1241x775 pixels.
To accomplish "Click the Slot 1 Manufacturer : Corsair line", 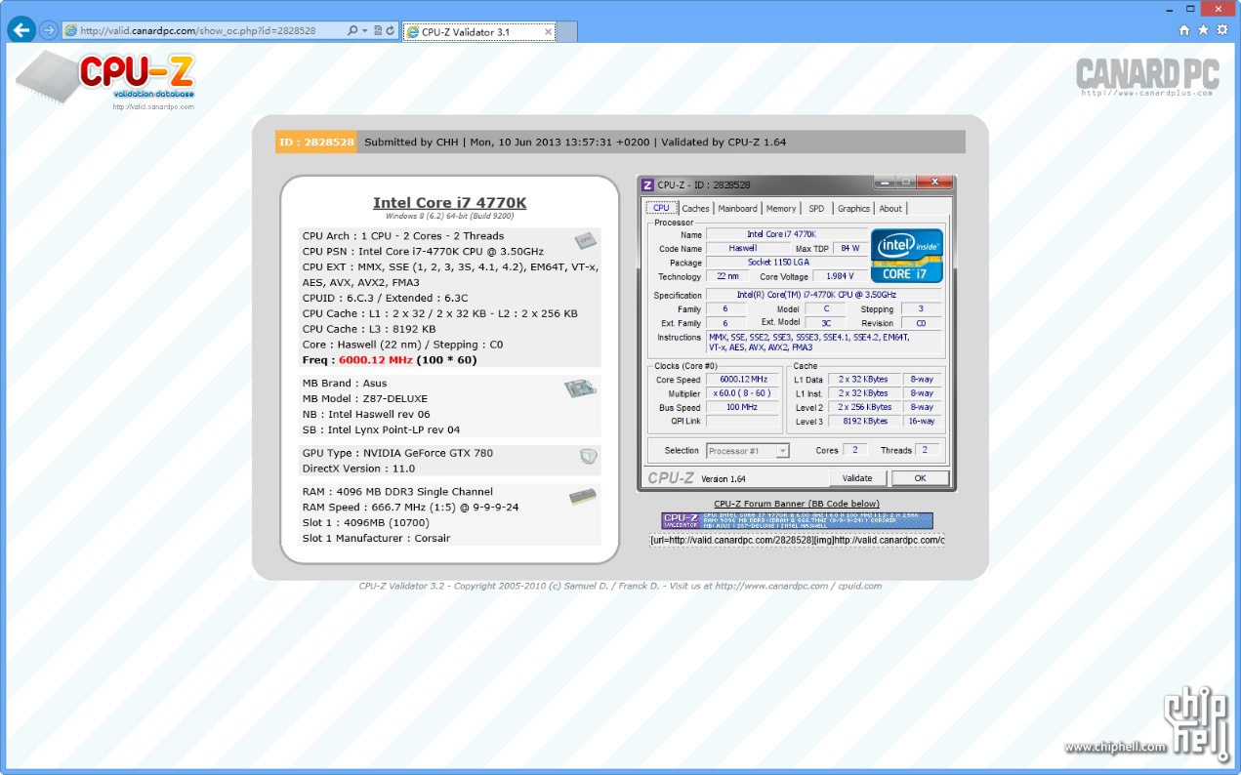I will click(x=376, y=538).
